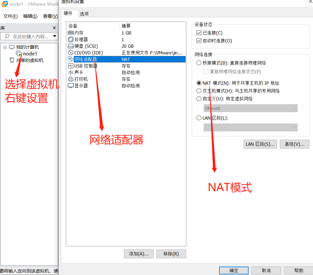Viewport: 313px width, 275px height.
Task: Click the 声卡 sound card icon
Action: click(x=70, y=72)
